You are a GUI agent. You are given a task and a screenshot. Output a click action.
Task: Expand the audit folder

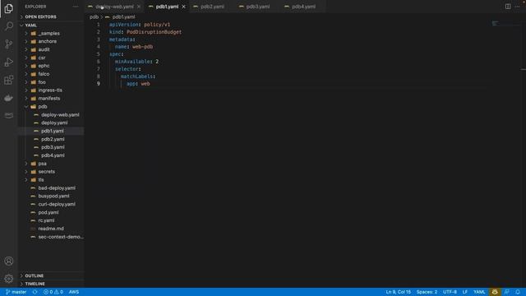44,49
